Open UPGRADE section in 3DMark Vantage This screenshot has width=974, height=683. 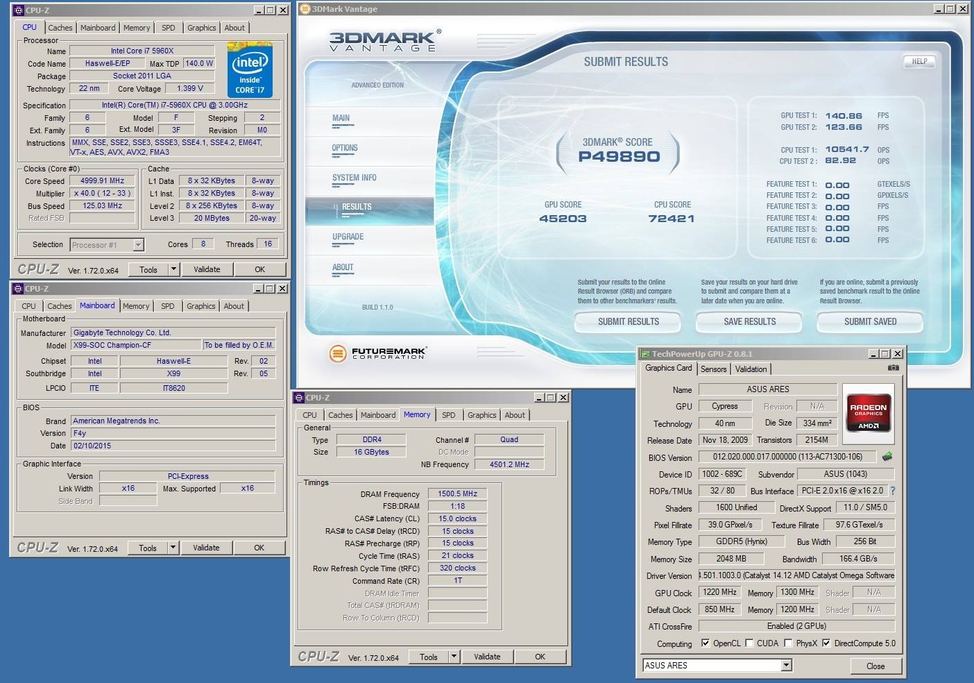pyautogui.click(x=348, y=237)
